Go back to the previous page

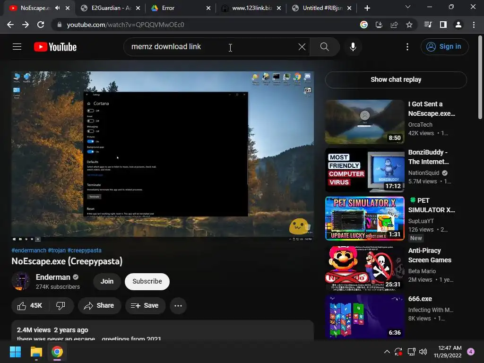pos(10,25)
